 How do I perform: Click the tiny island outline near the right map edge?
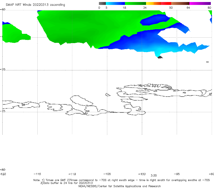tap(207, 62)
